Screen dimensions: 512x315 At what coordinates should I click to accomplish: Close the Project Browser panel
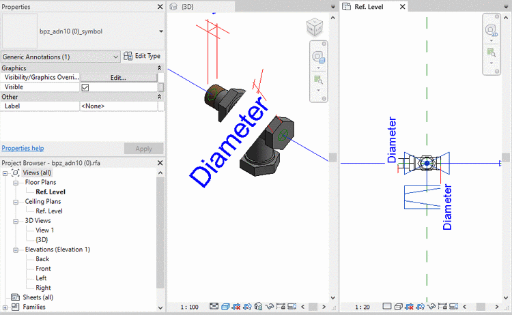coord(160,163)
